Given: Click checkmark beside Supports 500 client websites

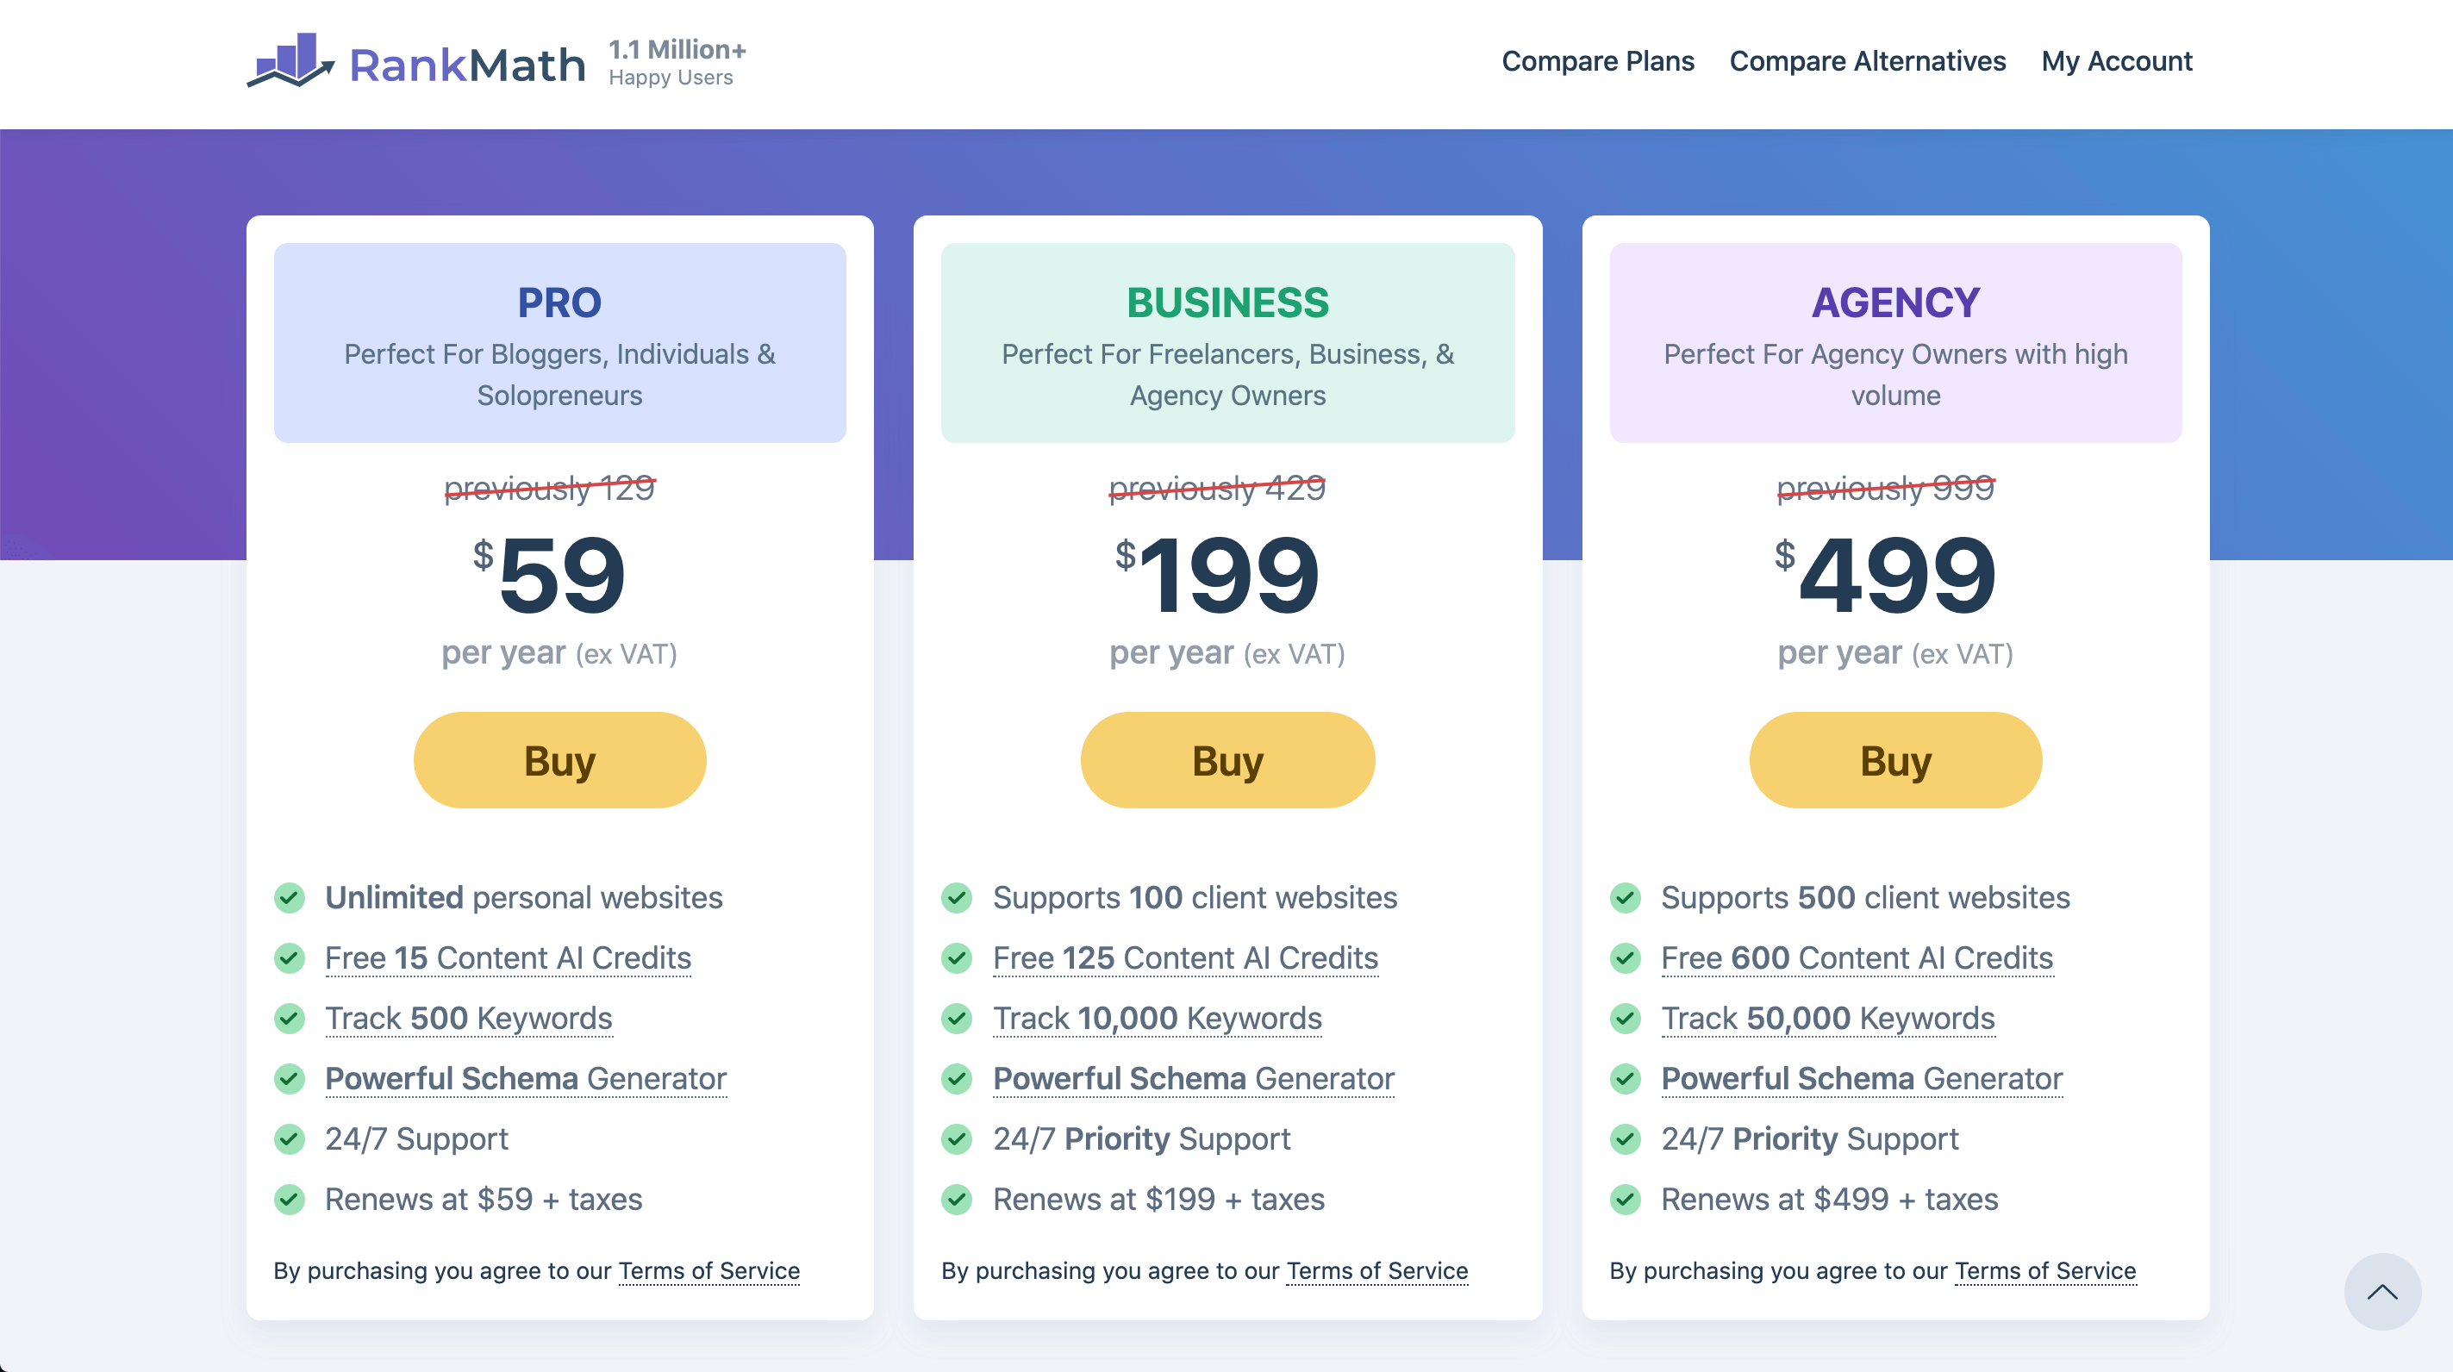Looking at the screenshot, I should click(x=1626, y=897).
